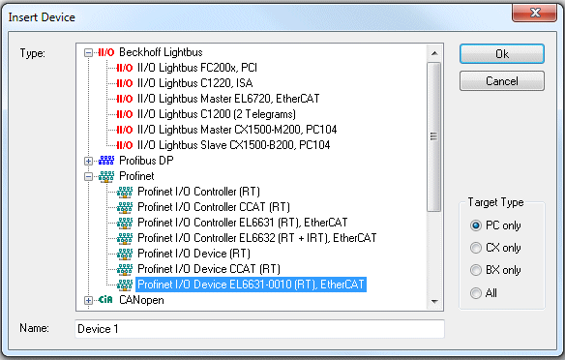Click icon beside Lightbus Master EL6720, EtherCAT
Viewport: 565px width, 360px height.
tap(125, 99)
